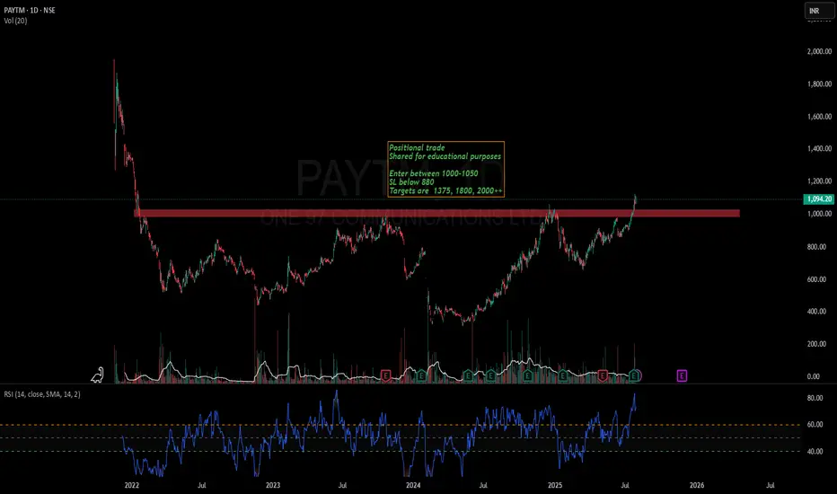Select the Vol (20) indicator legend
The height and width of the screenshot is (494, 837).
15,21
